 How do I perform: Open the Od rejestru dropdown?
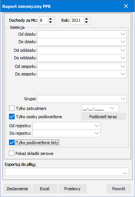(97, 126)
